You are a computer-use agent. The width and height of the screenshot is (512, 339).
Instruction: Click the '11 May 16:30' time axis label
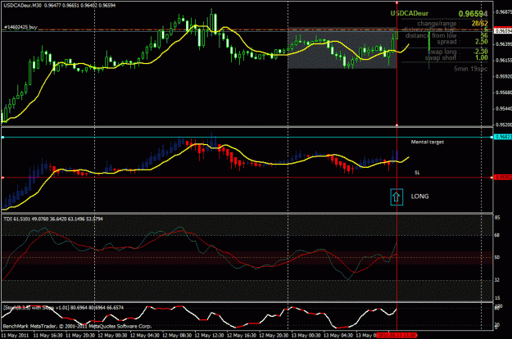point(48,336)
